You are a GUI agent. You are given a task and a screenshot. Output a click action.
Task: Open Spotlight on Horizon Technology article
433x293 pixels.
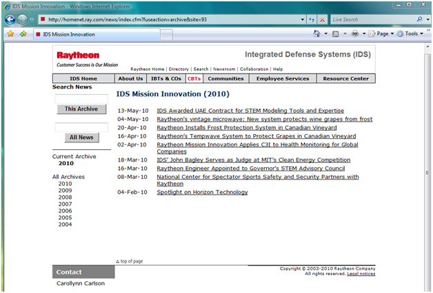(x=202, y=192)
